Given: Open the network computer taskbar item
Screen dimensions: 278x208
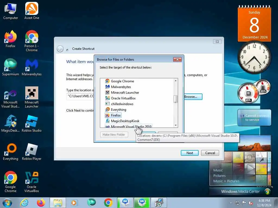Looking at the screenshot, I should [x=159, y=203].
